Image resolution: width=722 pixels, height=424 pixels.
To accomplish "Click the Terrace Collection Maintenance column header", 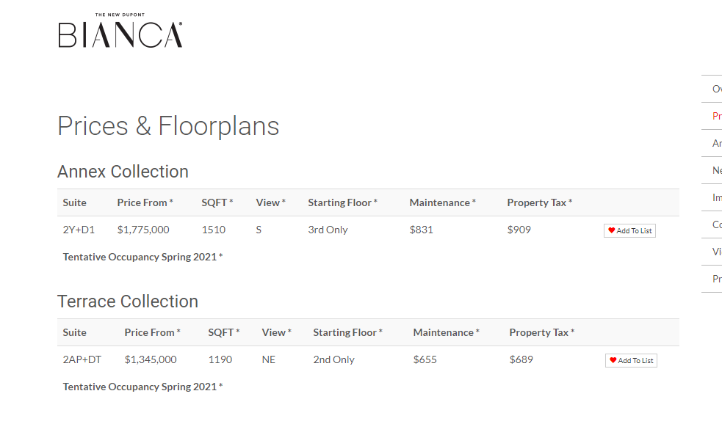I will 446,332.
